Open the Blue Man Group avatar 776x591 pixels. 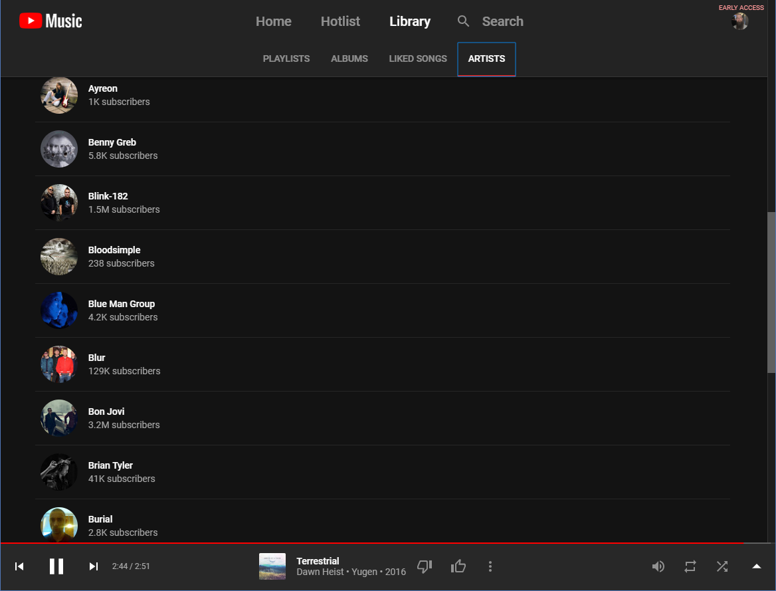pos(59,310)
